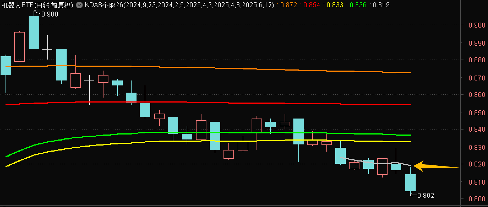488x207 pixels.
Task: Click the 0.820 label on the price axis
Action: 477,164
